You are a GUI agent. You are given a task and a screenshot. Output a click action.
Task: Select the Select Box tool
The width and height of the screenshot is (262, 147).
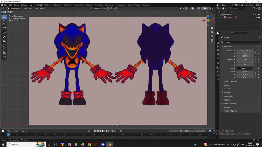pos(4,17)
